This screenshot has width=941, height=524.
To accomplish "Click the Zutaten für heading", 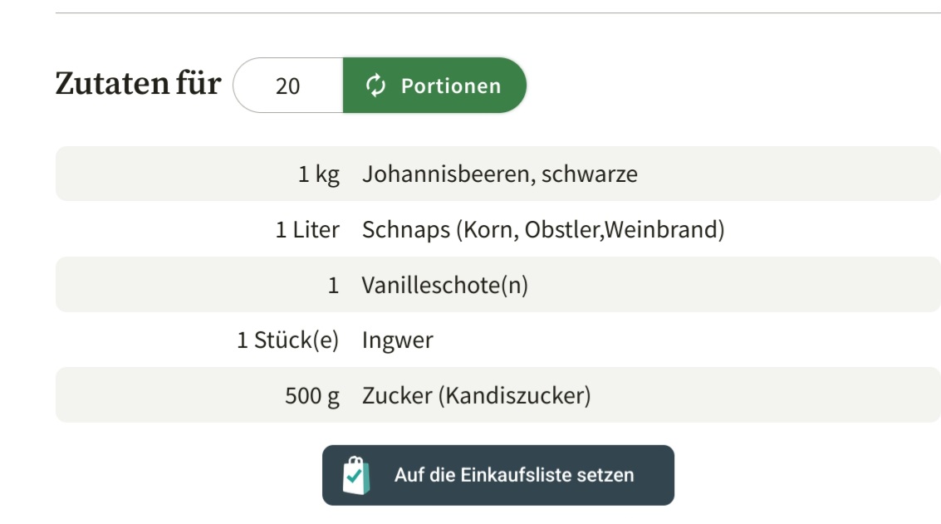I will pyautogui.click(x=138, y=84).
